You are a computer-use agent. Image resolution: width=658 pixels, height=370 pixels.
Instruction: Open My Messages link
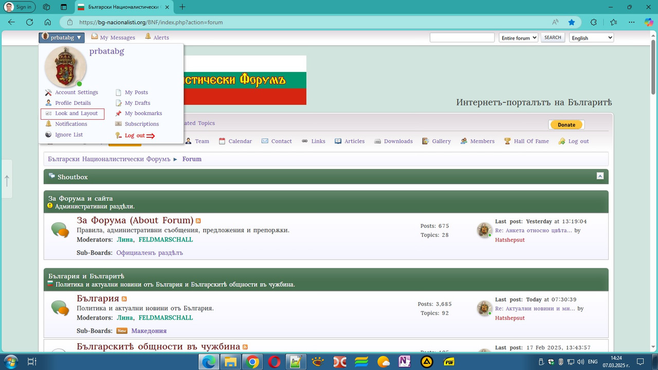tap(113, 37)
